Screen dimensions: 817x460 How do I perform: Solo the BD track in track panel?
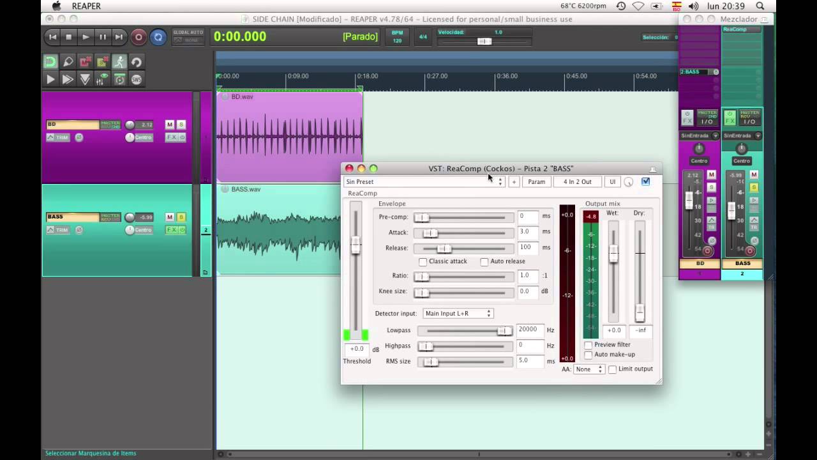[181, 125]
